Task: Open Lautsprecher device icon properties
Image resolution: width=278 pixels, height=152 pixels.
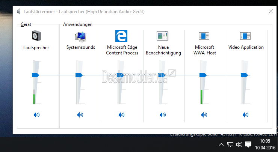Action: (x=36, y=36)
